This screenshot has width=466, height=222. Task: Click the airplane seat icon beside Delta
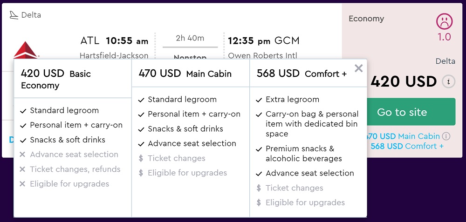tap(14, 15)
